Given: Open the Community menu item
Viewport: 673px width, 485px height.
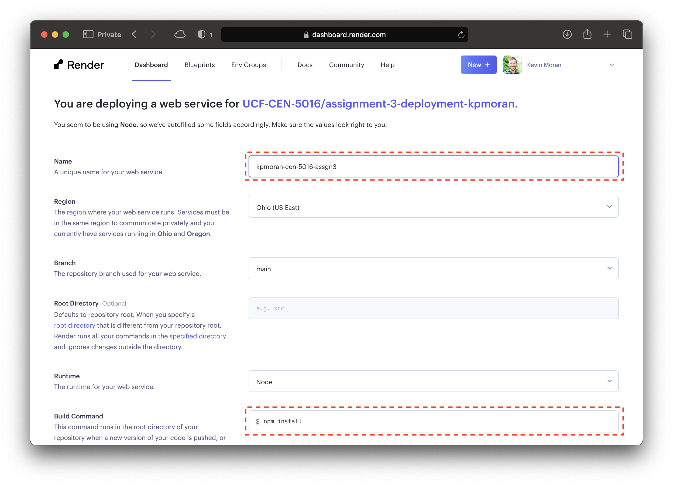Looking at the screenshot, I should (346, 65).
